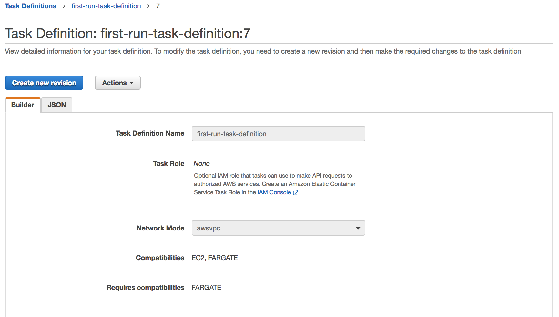559x317 pixels.
Task: Click the Compatibilities value EC2, FARGATE
Action: (x=215, y=258)
